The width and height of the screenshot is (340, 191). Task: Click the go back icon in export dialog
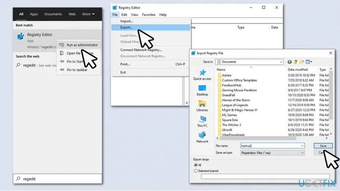(x=289, y=62)
